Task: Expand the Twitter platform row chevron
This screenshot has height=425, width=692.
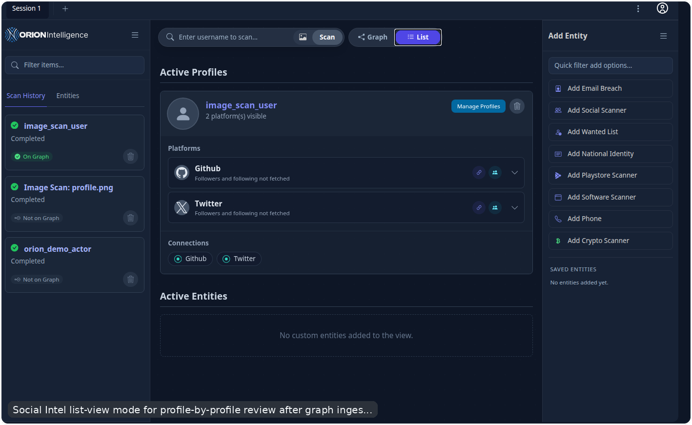Action: coord(515,208)
